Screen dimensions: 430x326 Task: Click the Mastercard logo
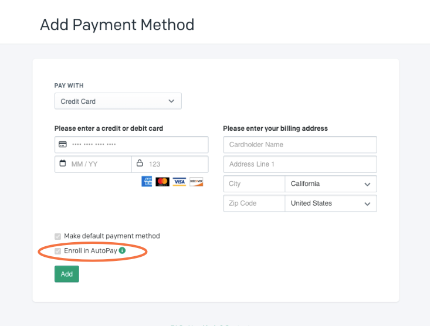[x=162, y=182]
